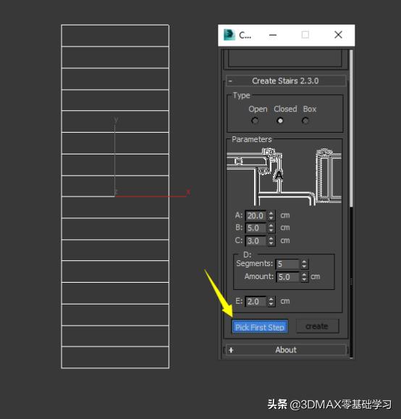Image resolution: width=401 pixels, height=419 pixels.
Task: Click the A value field showing 20.0
Action: coord(256,215)
